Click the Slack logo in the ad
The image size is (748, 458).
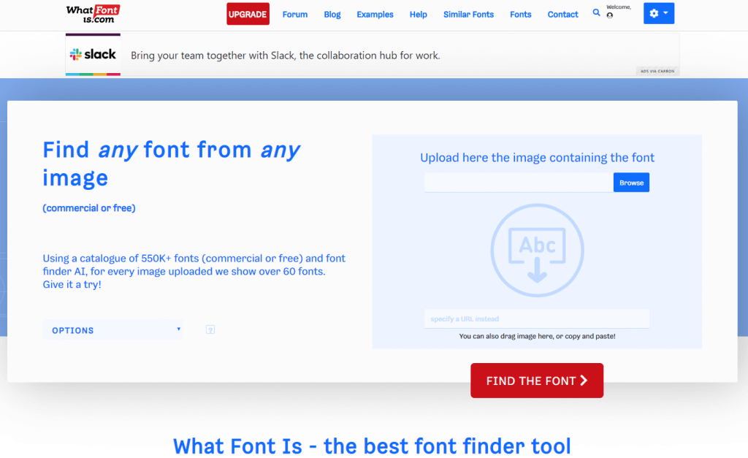click(x=93, y=55)
